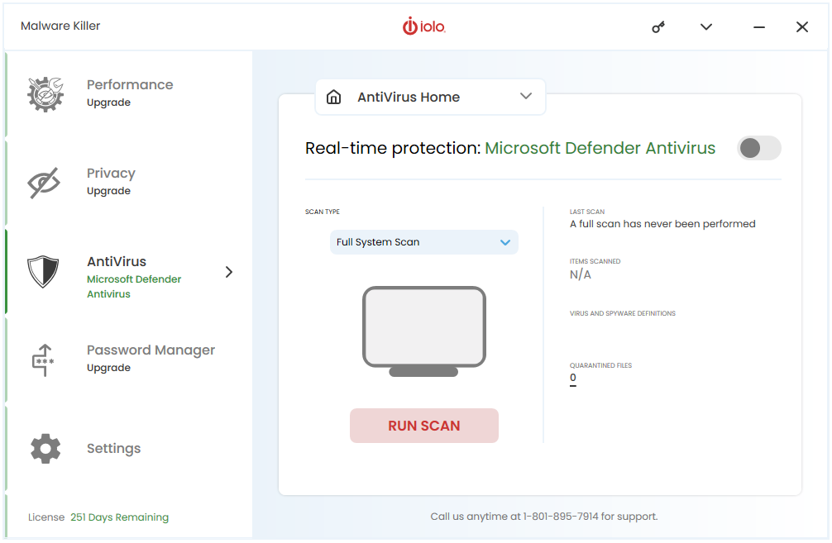Click the computer monitor graphic
This screenshot has width=832, height=543.
tap(424, 331)
